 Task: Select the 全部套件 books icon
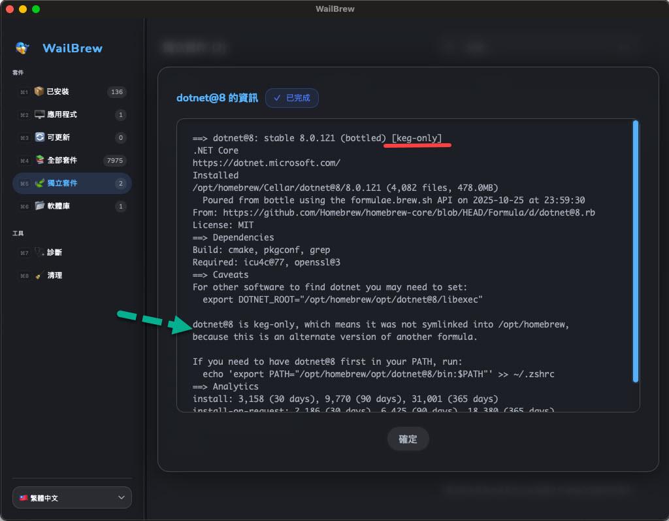point(39,160)
